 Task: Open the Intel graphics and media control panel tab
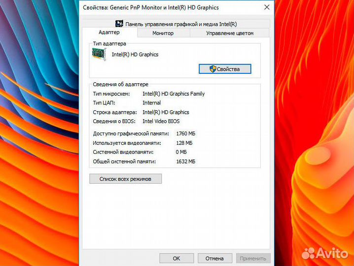click(x=176, y=24)
